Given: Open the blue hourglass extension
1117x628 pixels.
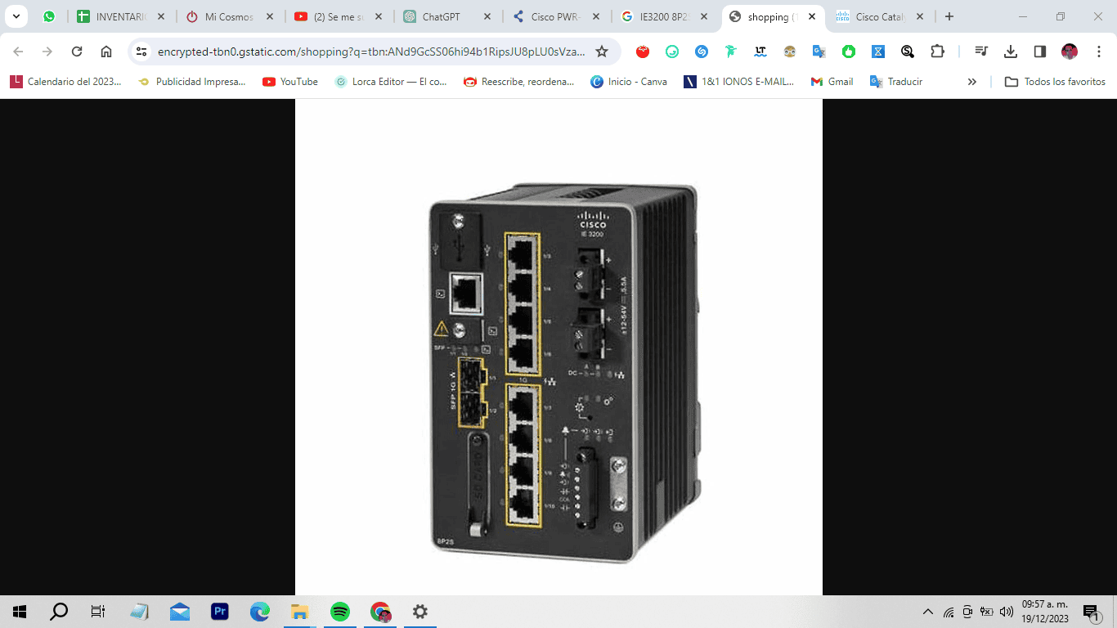Looking at the screenshot, I should [878, 52].
